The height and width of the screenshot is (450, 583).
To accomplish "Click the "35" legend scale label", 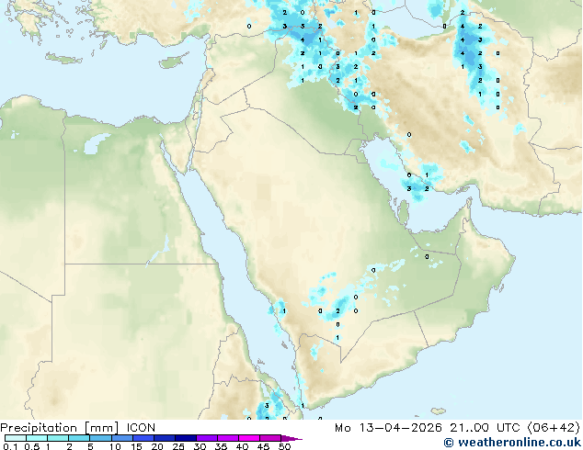I will click(221, 446).
